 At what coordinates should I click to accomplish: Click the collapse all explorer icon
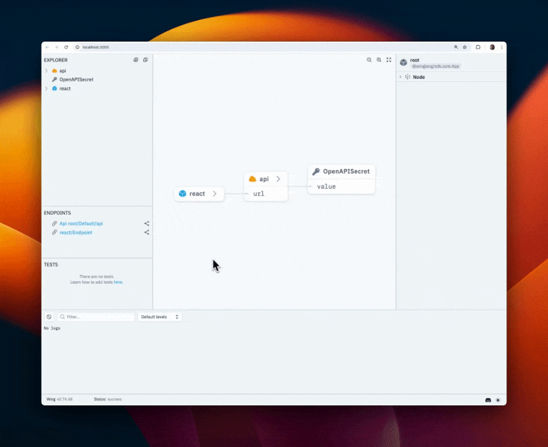click(x=146, y=60)
